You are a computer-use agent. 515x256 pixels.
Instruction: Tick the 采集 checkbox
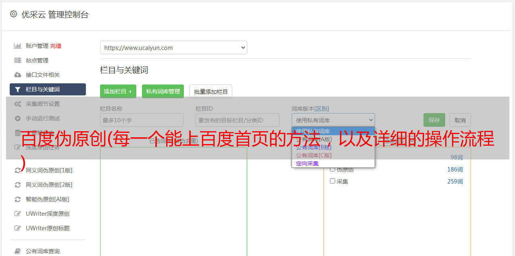click(333, 181)
